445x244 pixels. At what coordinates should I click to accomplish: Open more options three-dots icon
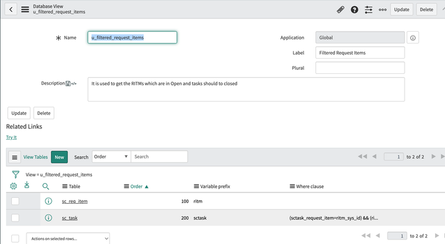click(x=382, y=10)
